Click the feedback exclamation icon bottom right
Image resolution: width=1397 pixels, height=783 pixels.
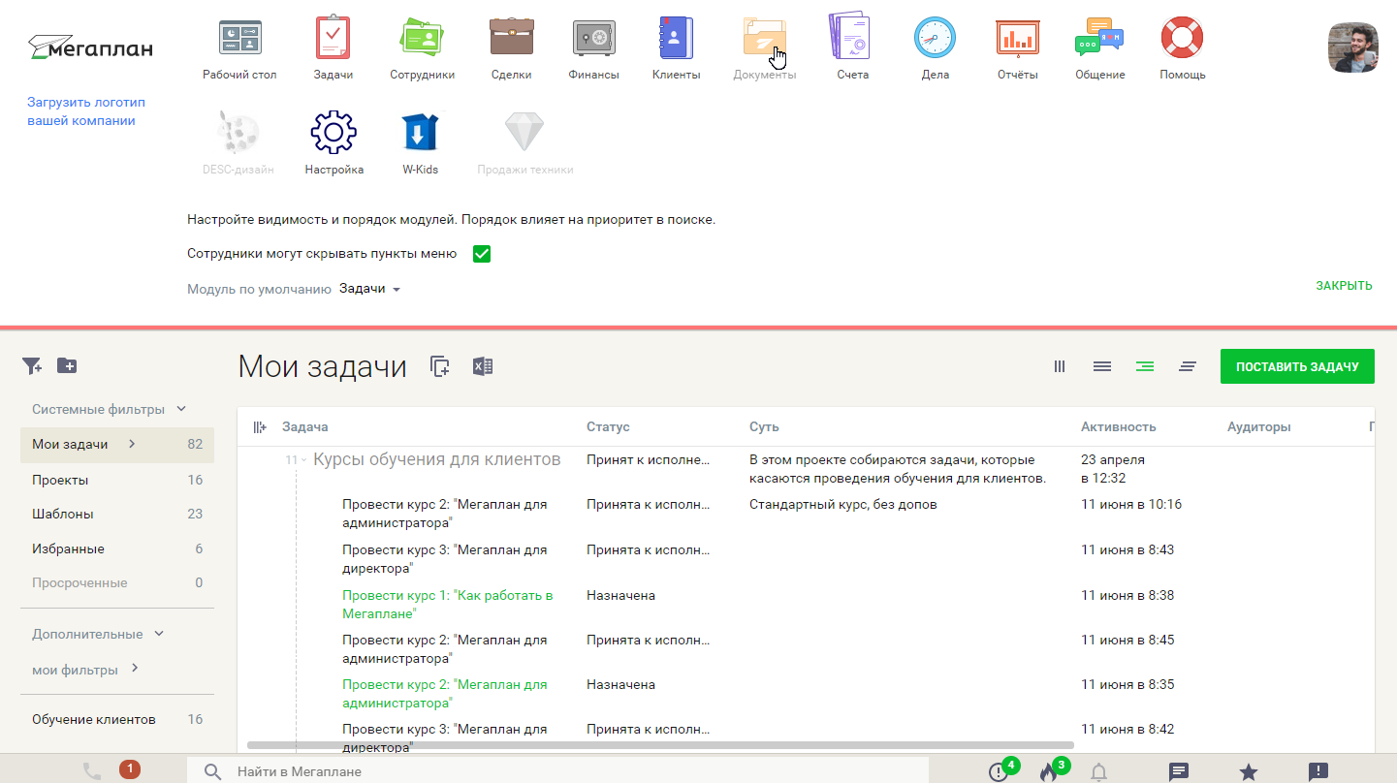[1318, 772]
